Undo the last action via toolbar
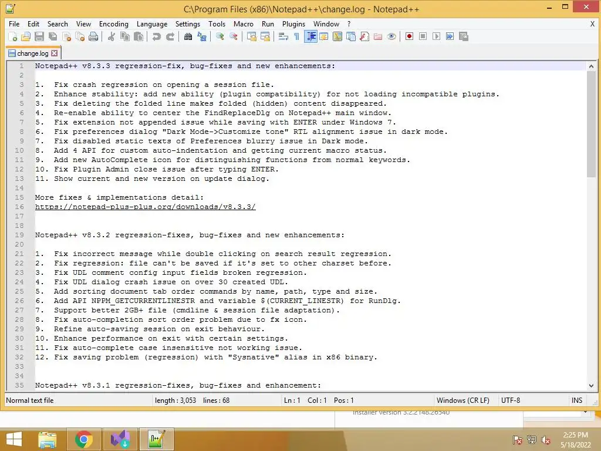The width and height of the screenshot is (601, 451). [156, 36]
